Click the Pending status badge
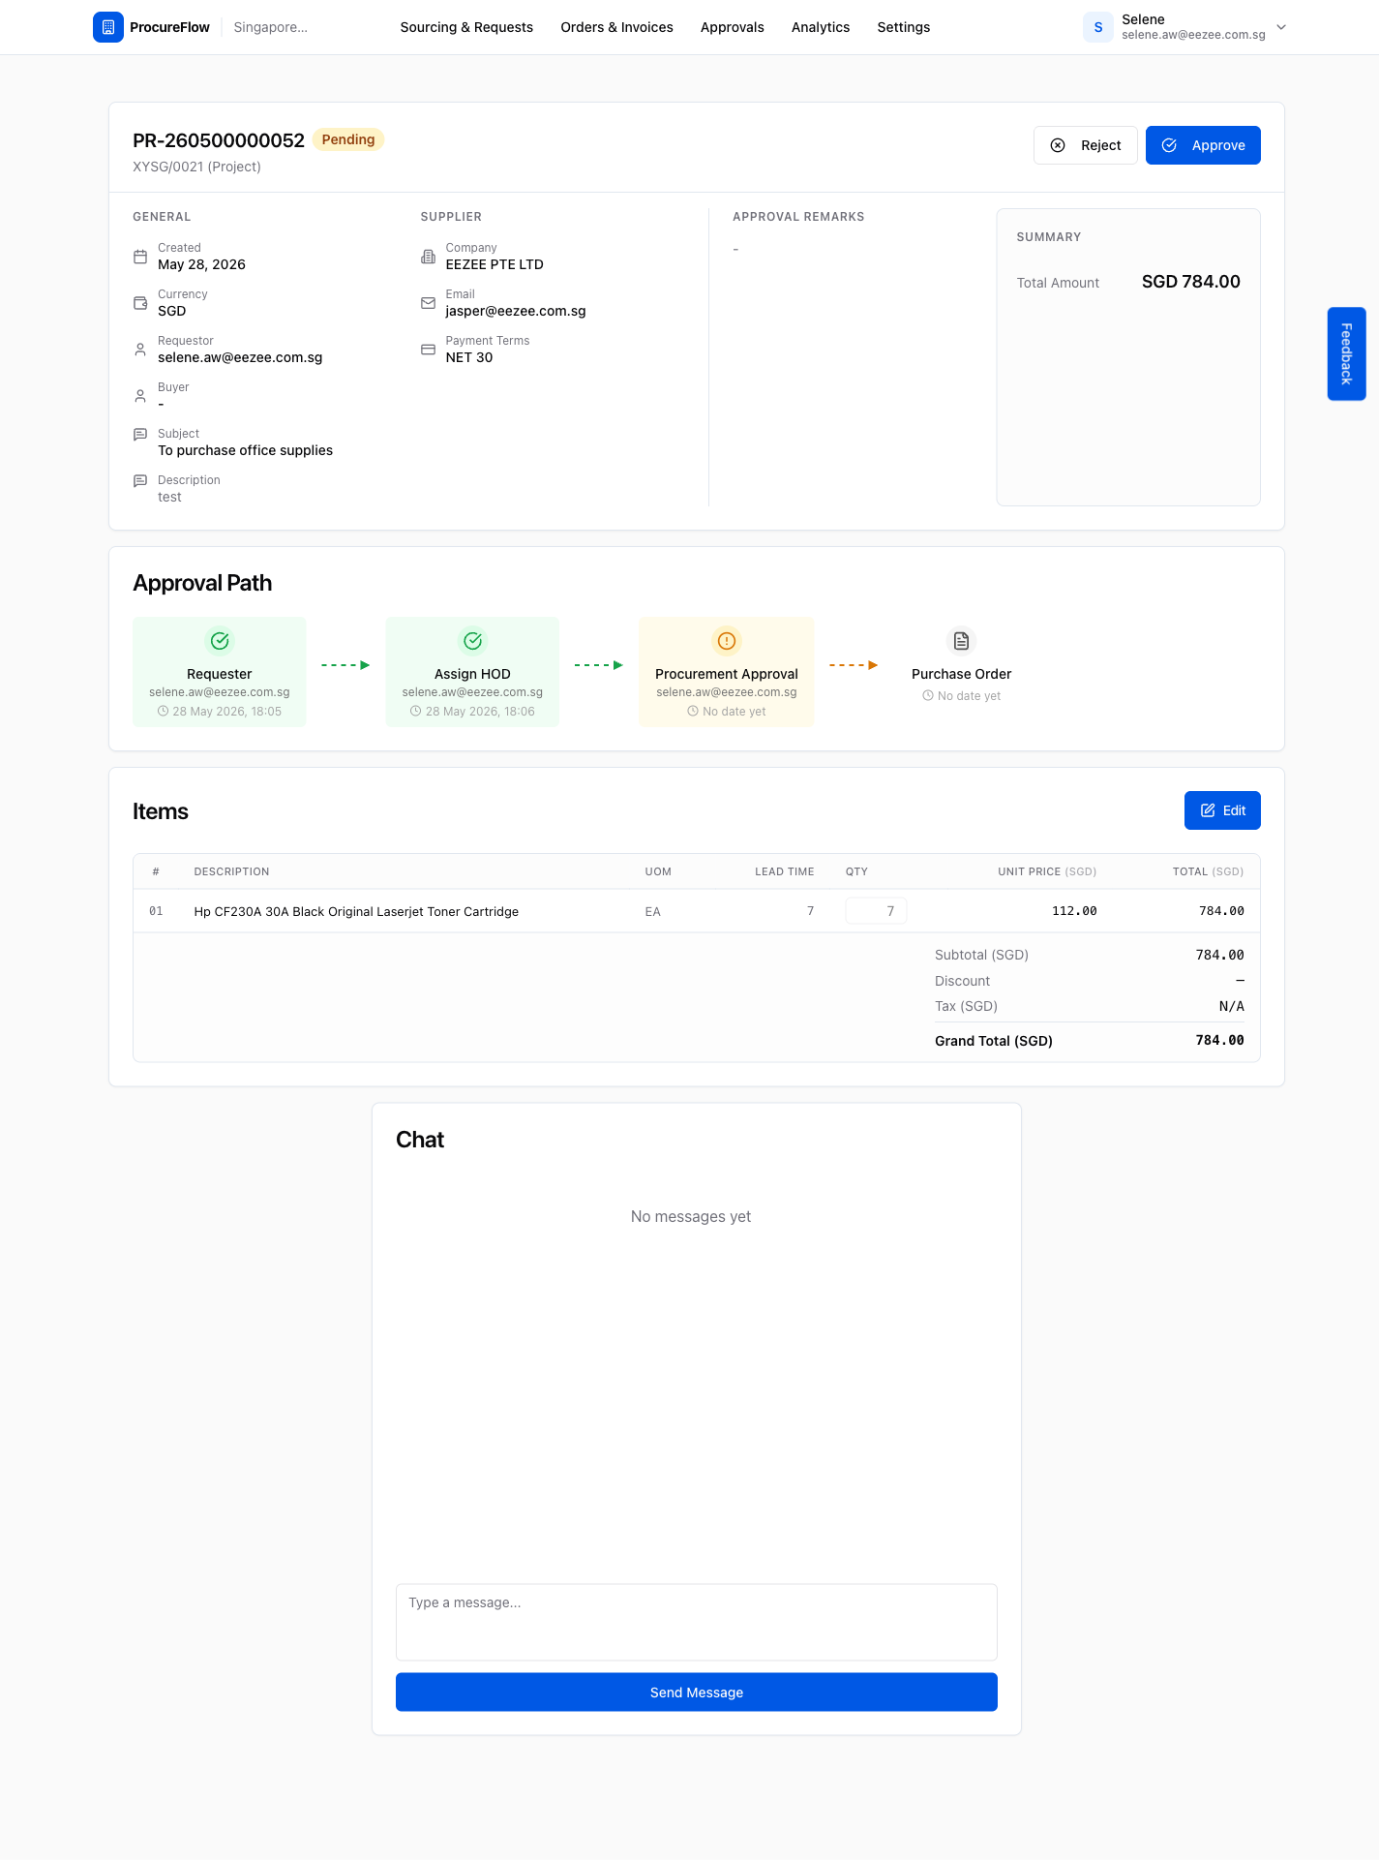Screen dimensions: 1379x1860 (x=348, y=139)
